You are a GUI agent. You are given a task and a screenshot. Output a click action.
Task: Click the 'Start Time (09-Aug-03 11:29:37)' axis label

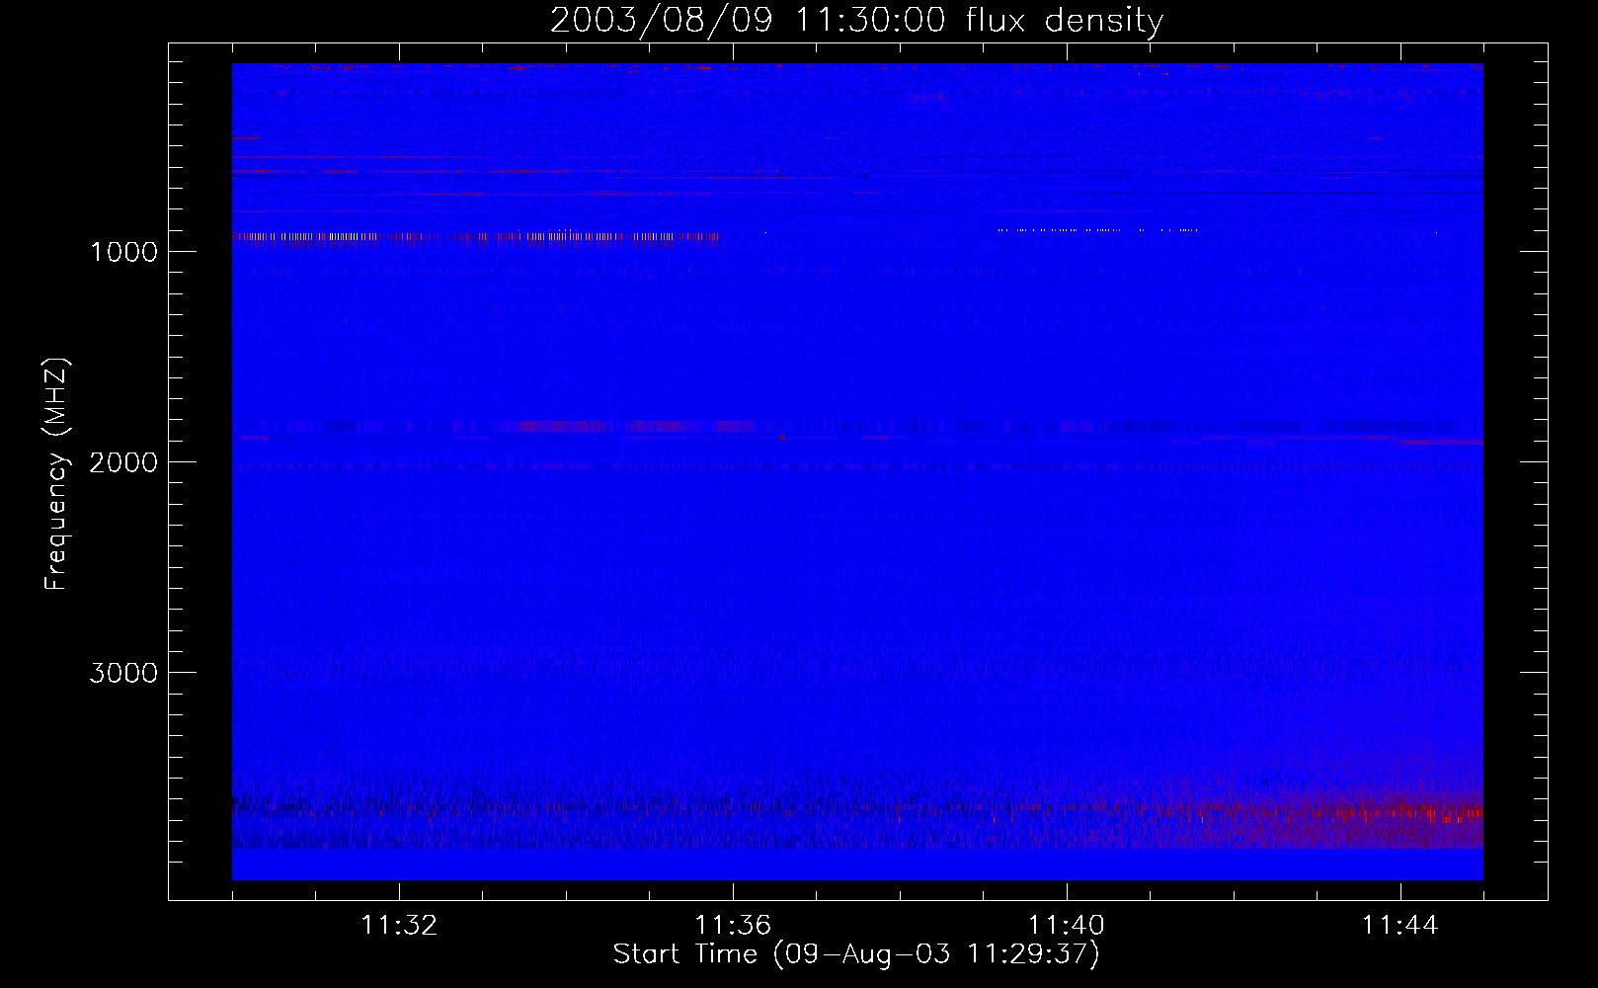[x=856, y=954]
